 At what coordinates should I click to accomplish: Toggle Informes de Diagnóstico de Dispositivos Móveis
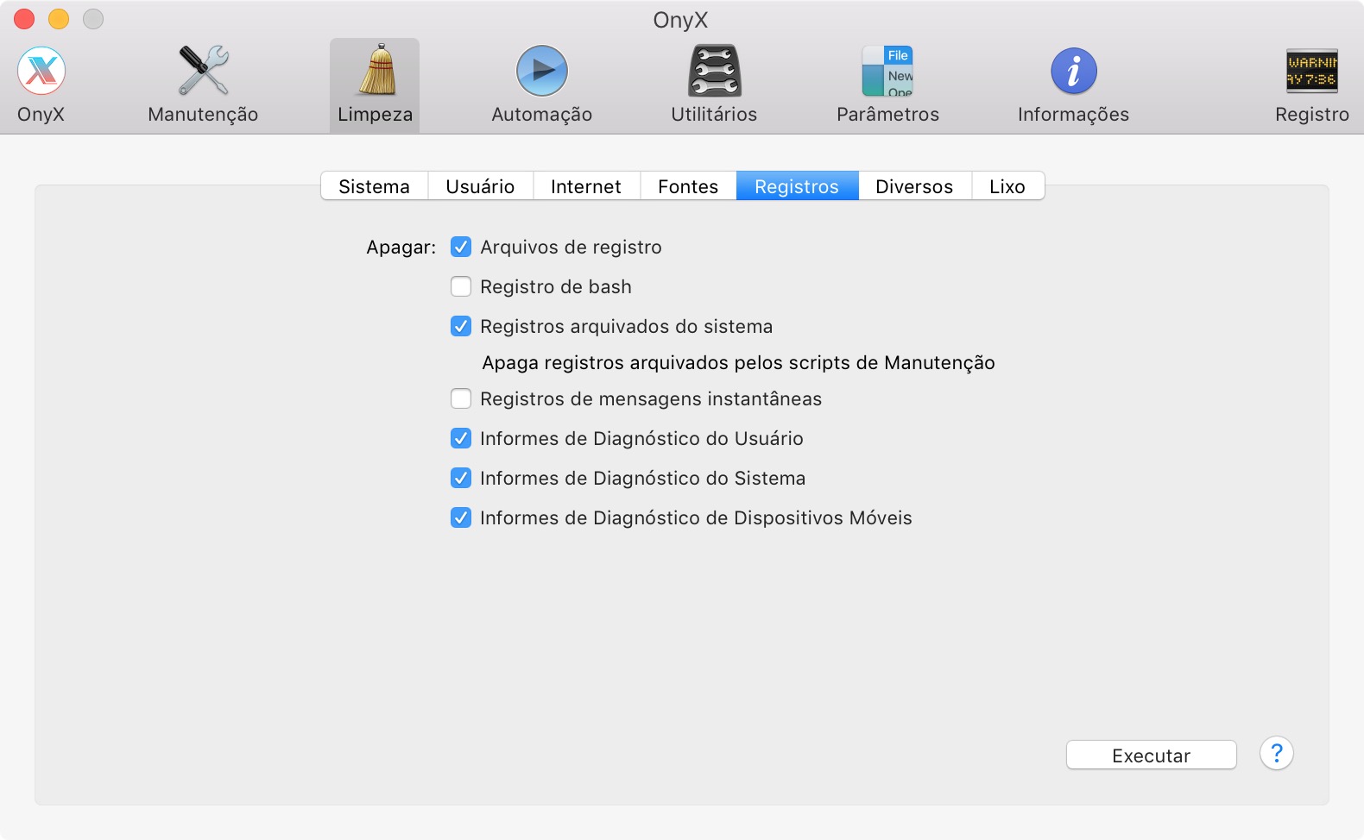point(461,517)
